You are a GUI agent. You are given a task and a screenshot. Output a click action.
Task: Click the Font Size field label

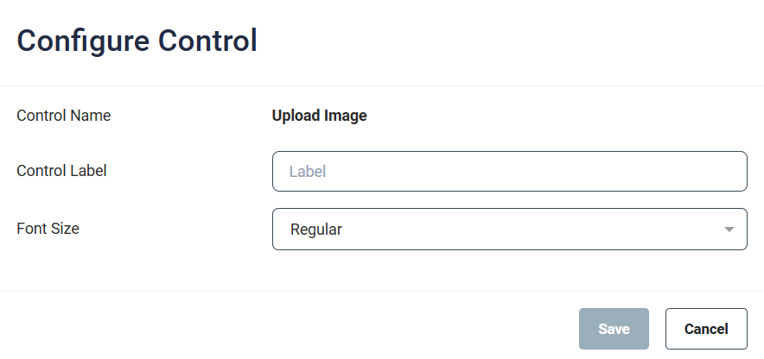pyautogui.click(x=48, y=229)
